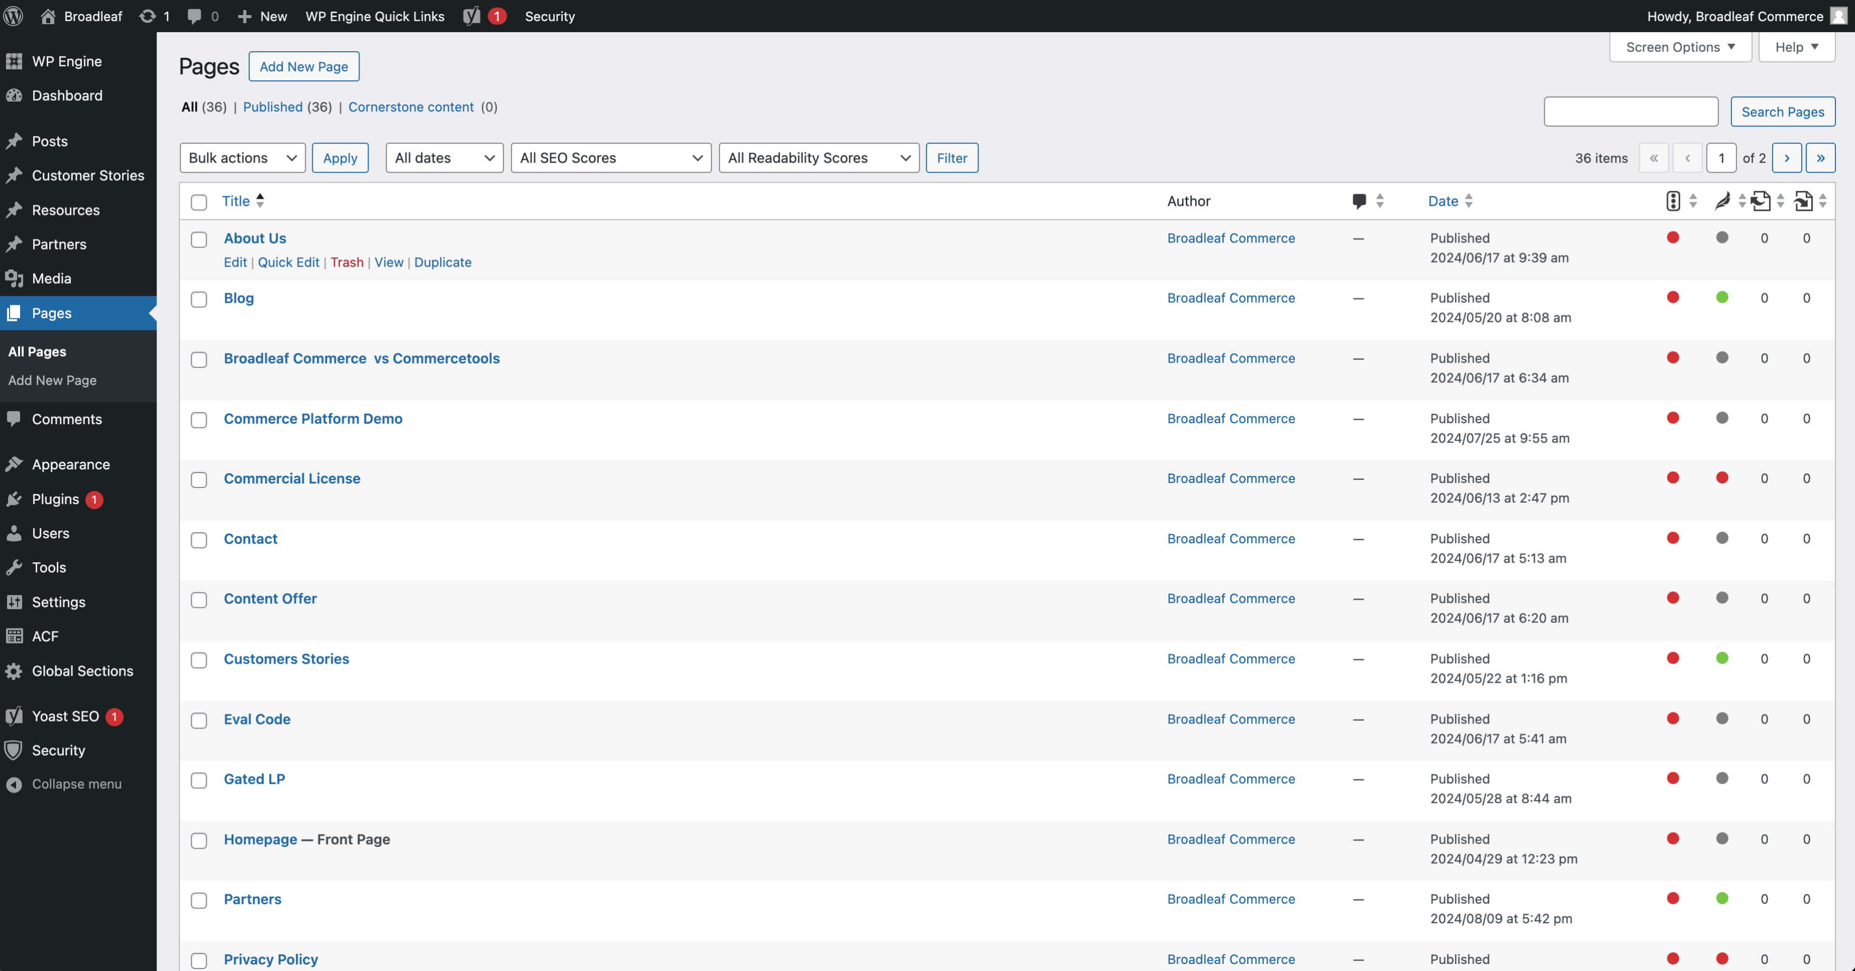Filter by Cornerstone content link
Screen dimensions: 1855x971
(x=411, y=106)
